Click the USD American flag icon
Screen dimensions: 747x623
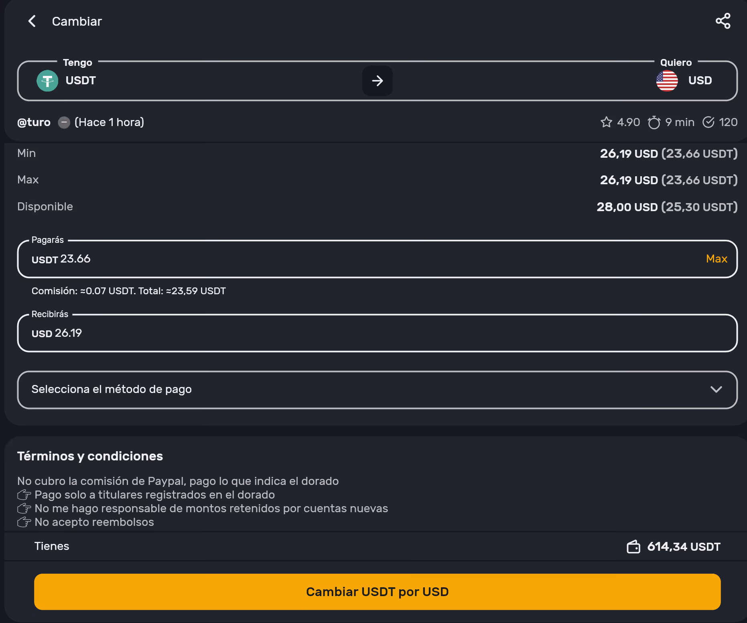point(667,81)
